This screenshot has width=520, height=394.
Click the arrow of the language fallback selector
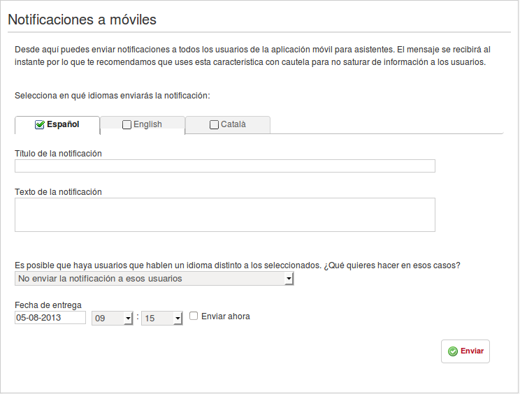click(x=289, y=279)
